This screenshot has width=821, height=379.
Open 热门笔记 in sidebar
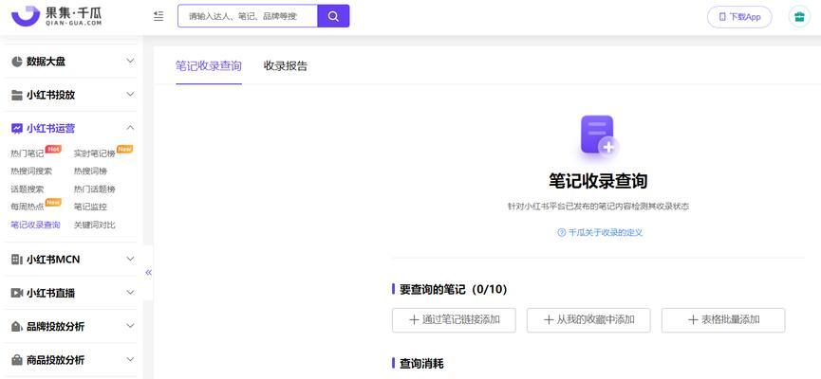(x=28, y=153)
